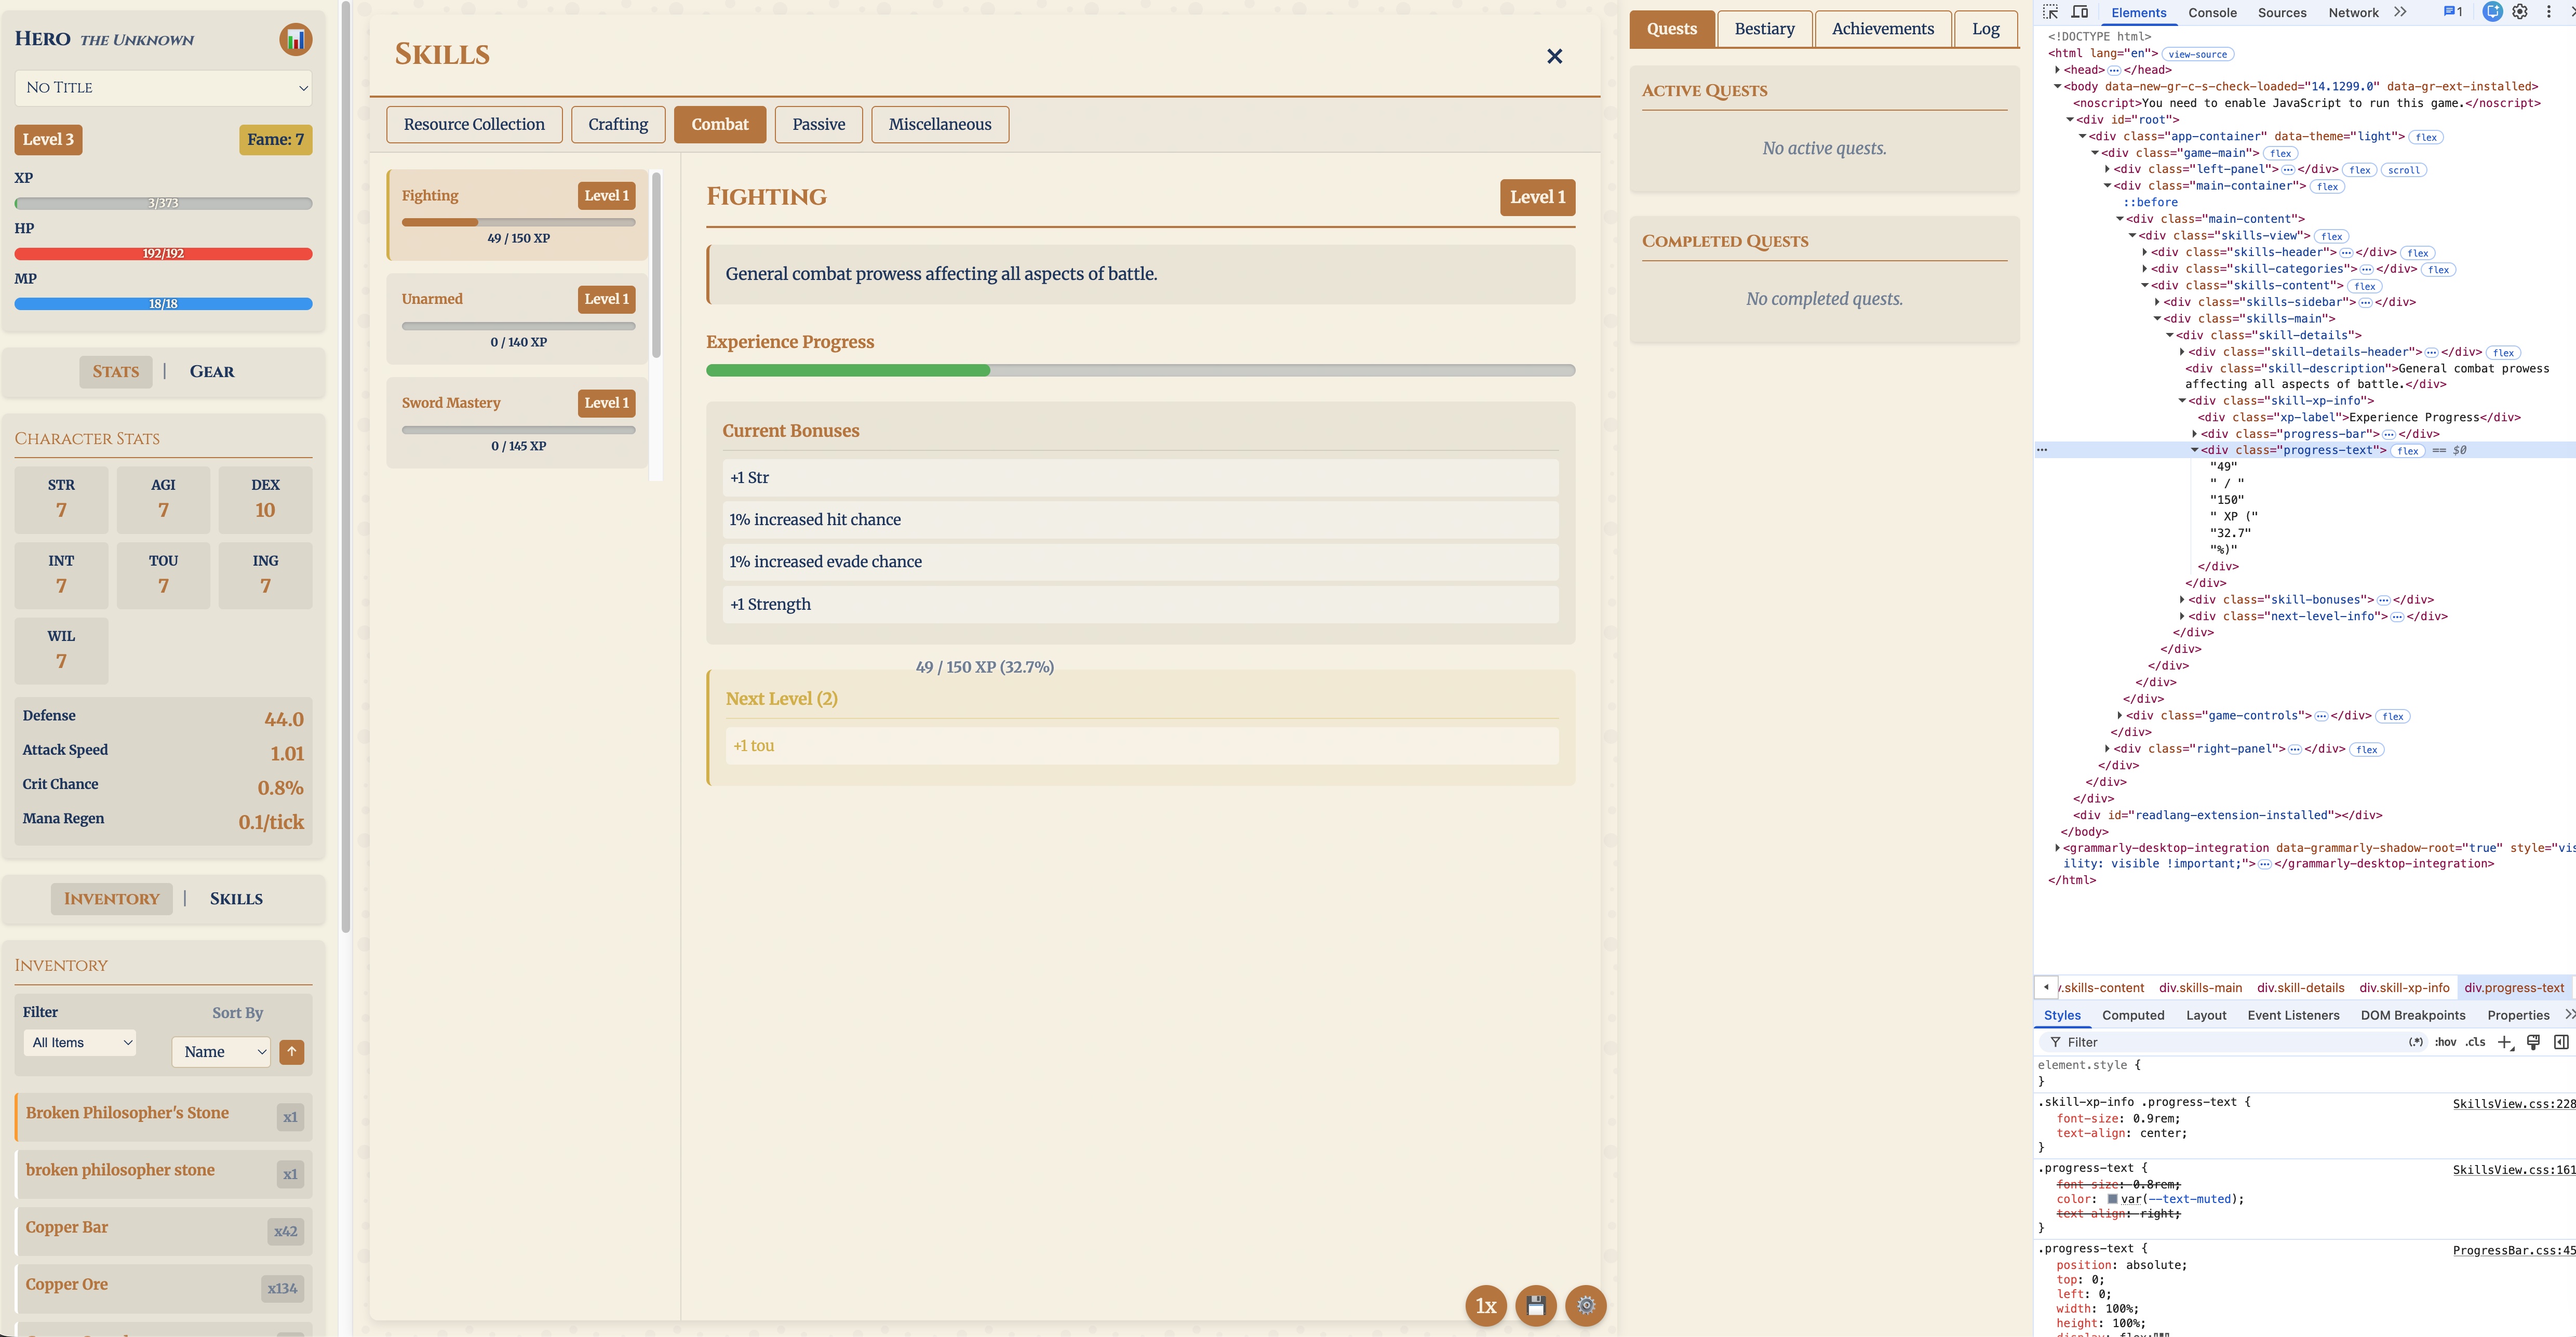Save the game with the floppy disk icon
2576x1337 pixels.
(x=1536, y=1305)
